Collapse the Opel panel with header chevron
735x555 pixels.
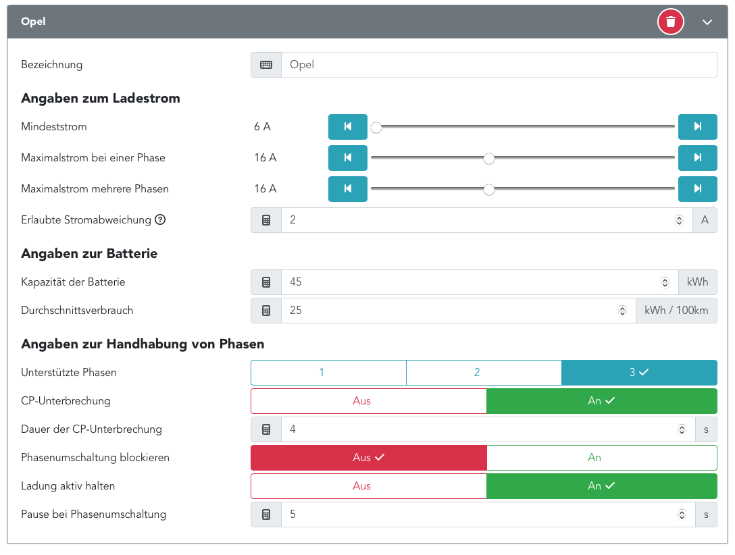pos(707,22)
